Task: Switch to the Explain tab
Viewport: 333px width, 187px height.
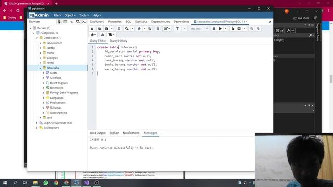Action: (x=114, y=133)
